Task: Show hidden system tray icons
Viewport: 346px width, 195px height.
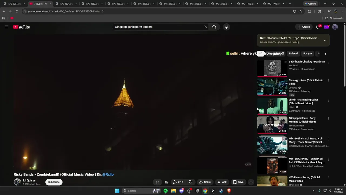Action: tap(314, 191)
